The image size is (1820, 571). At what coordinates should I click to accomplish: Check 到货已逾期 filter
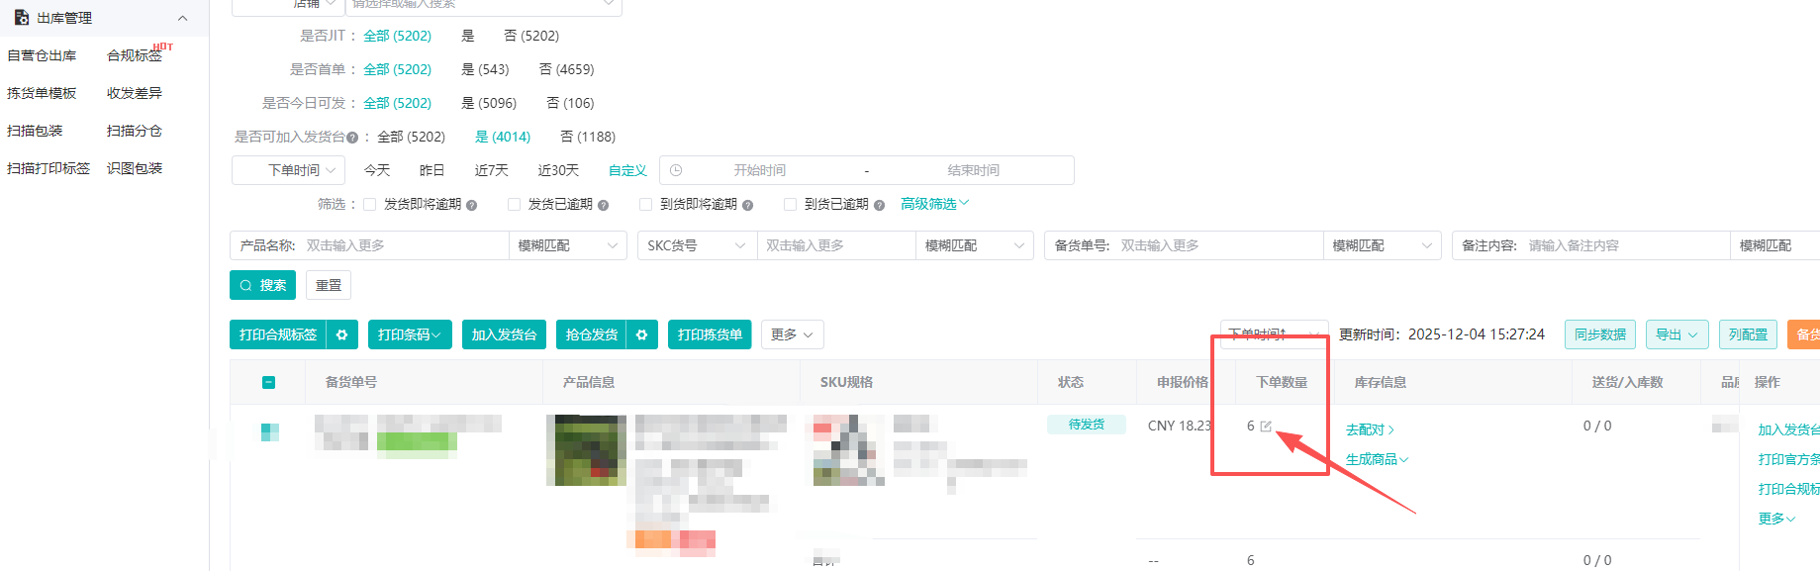pyautogui.click(x=790, y=204)
